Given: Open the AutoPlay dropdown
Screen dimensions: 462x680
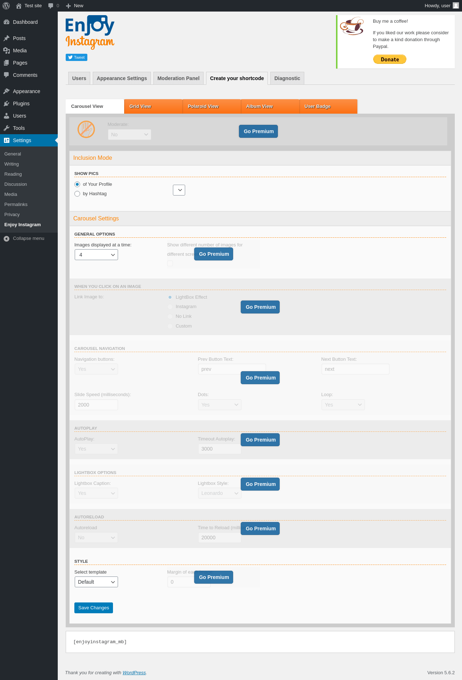Looking at the screenshot, I should tap(96, 449).
